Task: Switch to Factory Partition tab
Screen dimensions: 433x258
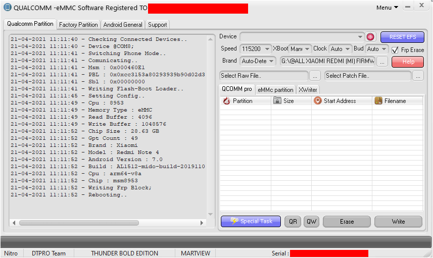Action: click(78, 25)
